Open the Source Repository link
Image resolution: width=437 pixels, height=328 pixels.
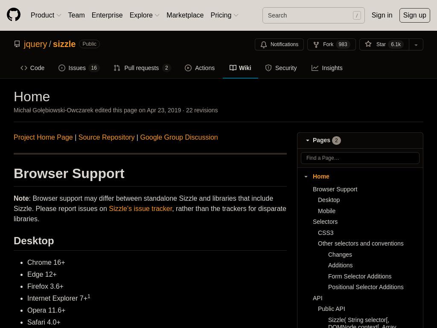coord(106,137)
